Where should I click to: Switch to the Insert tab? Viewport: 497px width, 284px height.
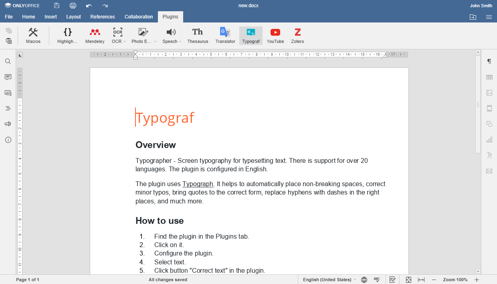coord(51,17)
